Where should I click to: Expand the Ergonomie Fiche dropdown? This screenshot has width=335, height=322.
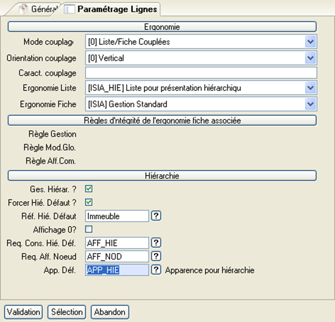pyautogui.click(x=310, y=104)
